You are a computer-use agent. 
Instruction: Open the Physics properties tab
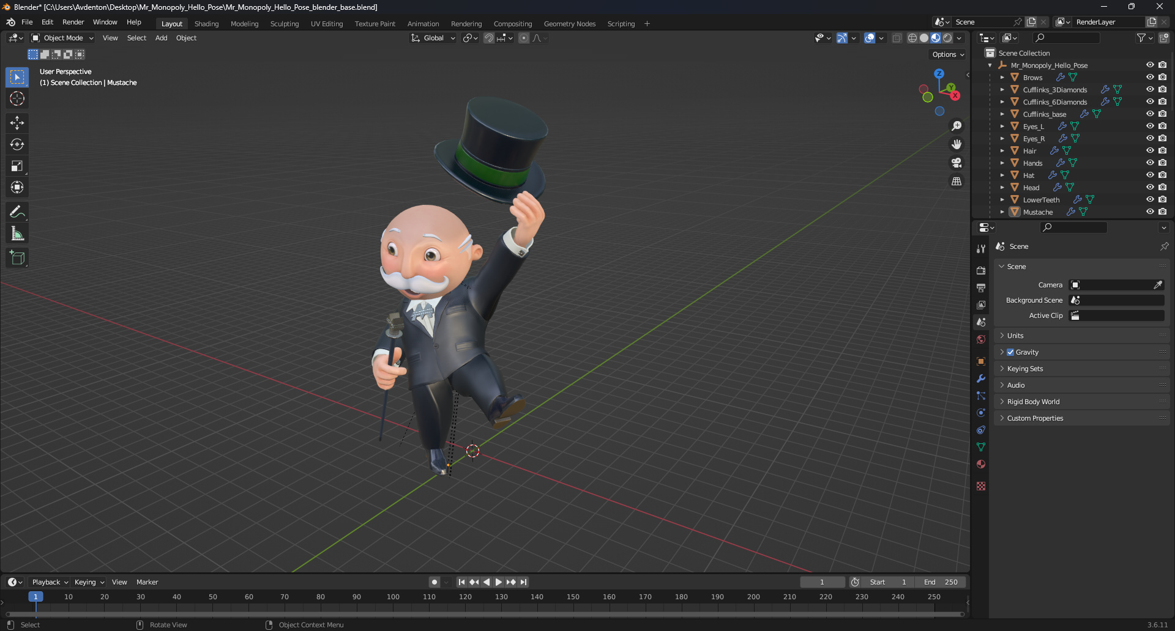pos(981,413)
